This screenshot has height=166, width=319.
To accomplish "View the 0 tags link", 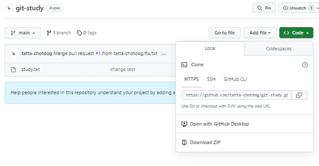I will point(87,33).
